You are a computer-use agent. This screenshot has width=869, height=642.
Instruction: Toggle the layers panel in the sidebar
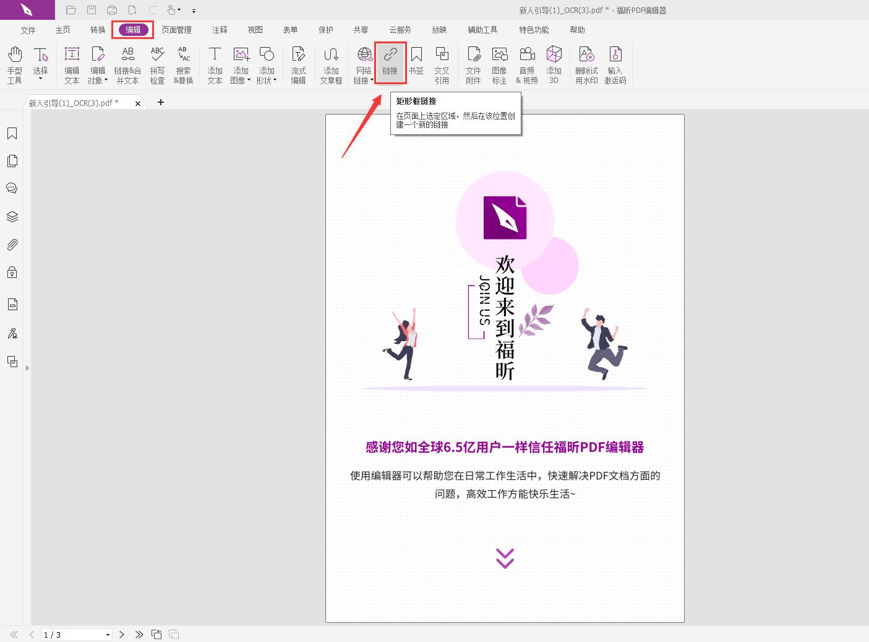point(12,216)
